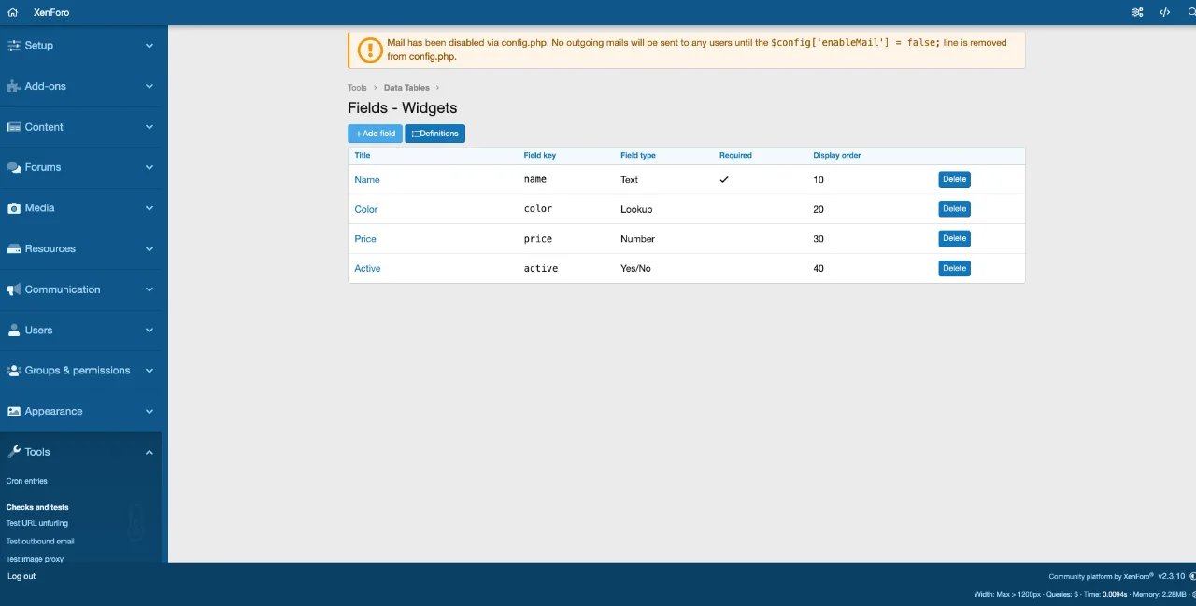Click the Communication megaphone icon

point(14,289)
